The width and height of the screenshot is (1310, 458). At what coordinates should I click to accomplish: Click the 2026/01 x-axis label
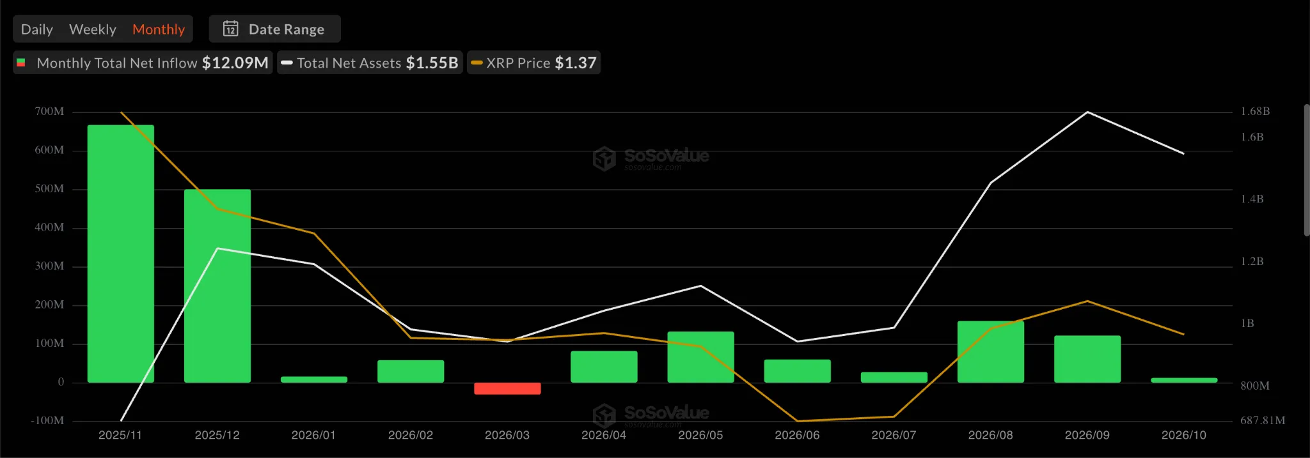click(x=313, y=435)
